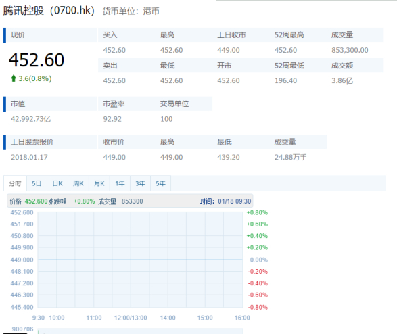Click the 12:00/13:00 time axis label
Image resolution: width=397 pixels, height=334 pixels.
click(131, 318)
